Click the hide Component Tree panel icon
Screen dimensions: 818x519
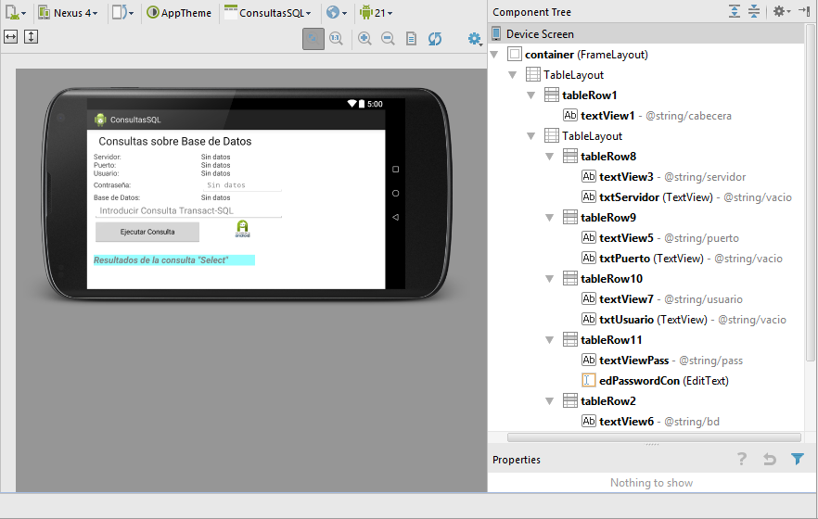804,11
